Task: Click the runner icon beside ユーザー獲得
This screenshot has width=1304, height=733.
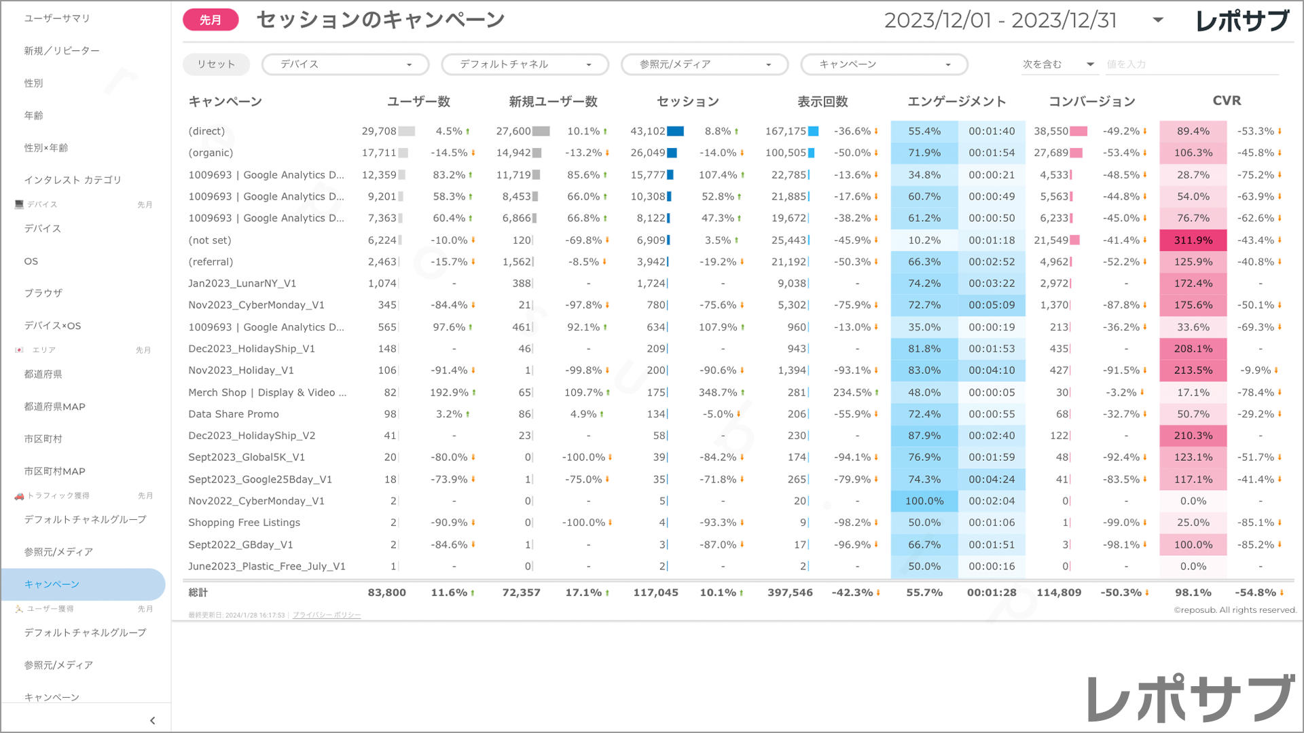Action: coord(19,609)
